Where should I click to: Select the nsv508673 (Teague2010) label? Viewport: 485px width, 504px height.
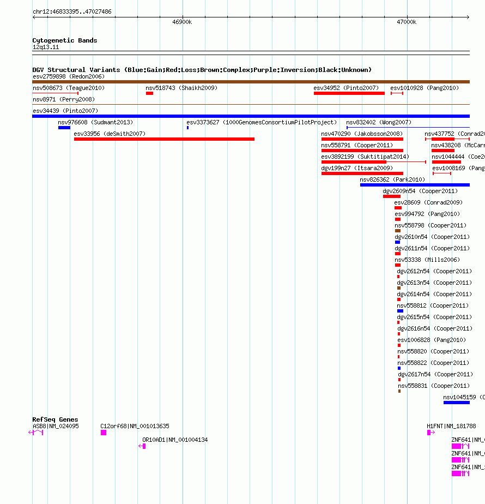coord(69,88)
